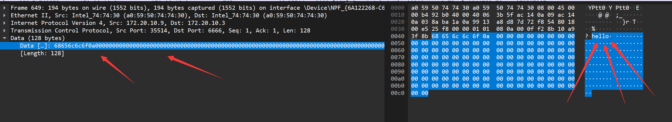Click first byte a0 at offset 0000
Screen dimensions: 672x122
[x=414, y=8]
